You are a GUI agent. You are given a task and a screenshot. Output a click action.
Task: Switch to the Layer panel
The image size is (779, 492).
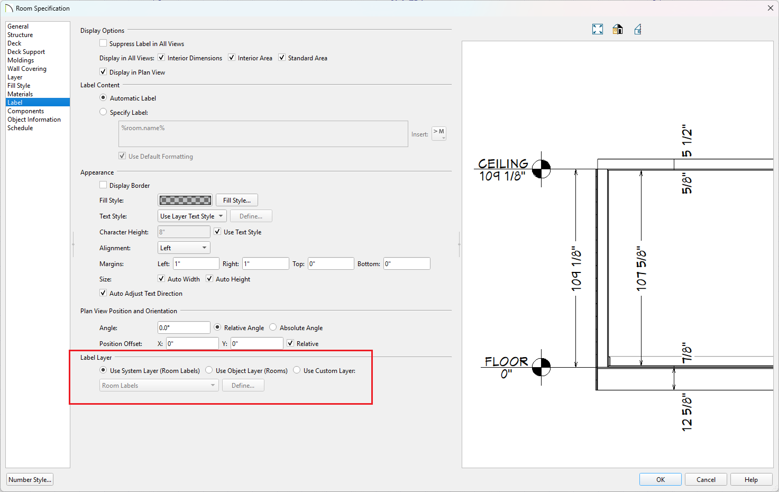(x=15, y=77)
